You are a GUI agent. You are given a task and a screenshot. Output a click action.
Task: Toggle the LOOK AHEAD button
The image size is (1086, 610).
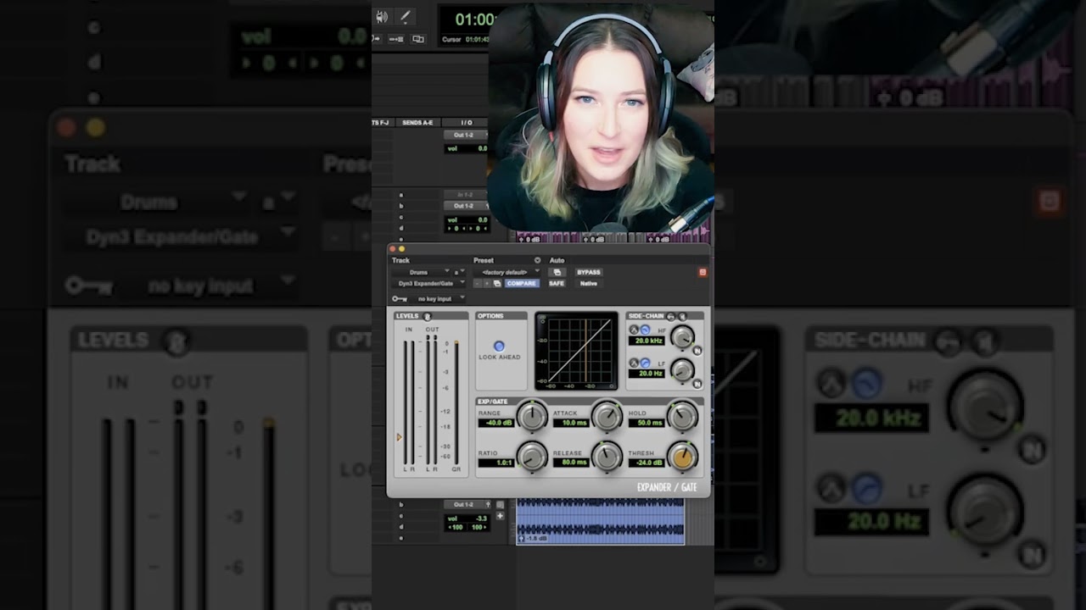tap(499, 347)
